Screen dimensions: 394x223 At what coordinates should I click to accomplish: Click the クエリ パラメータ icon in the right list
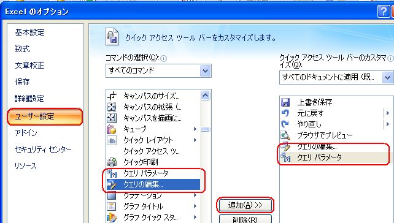285,157
